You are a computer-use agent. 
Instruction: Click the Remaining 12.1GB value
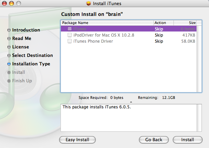click(x=169, y=98)
